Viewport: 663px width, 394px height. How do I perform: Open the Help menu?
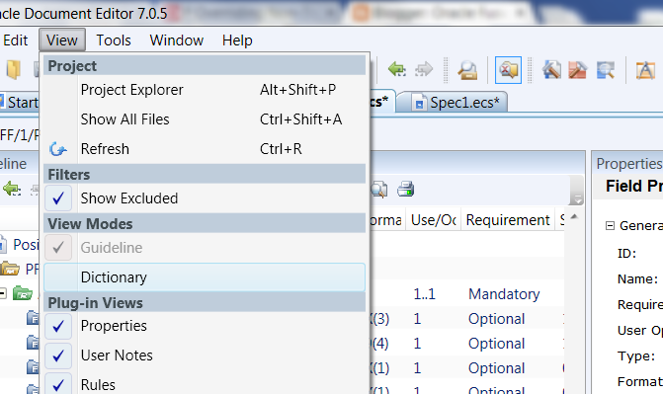pos(237,40)
